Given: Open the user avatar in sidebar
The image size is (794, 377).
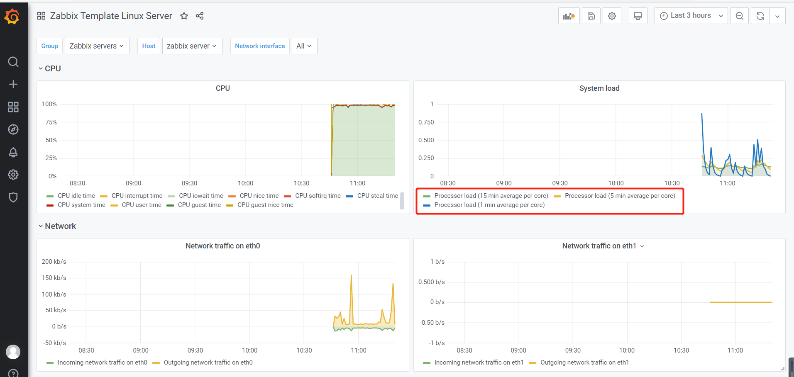Looking at the screenshot, I should point(13,352).
